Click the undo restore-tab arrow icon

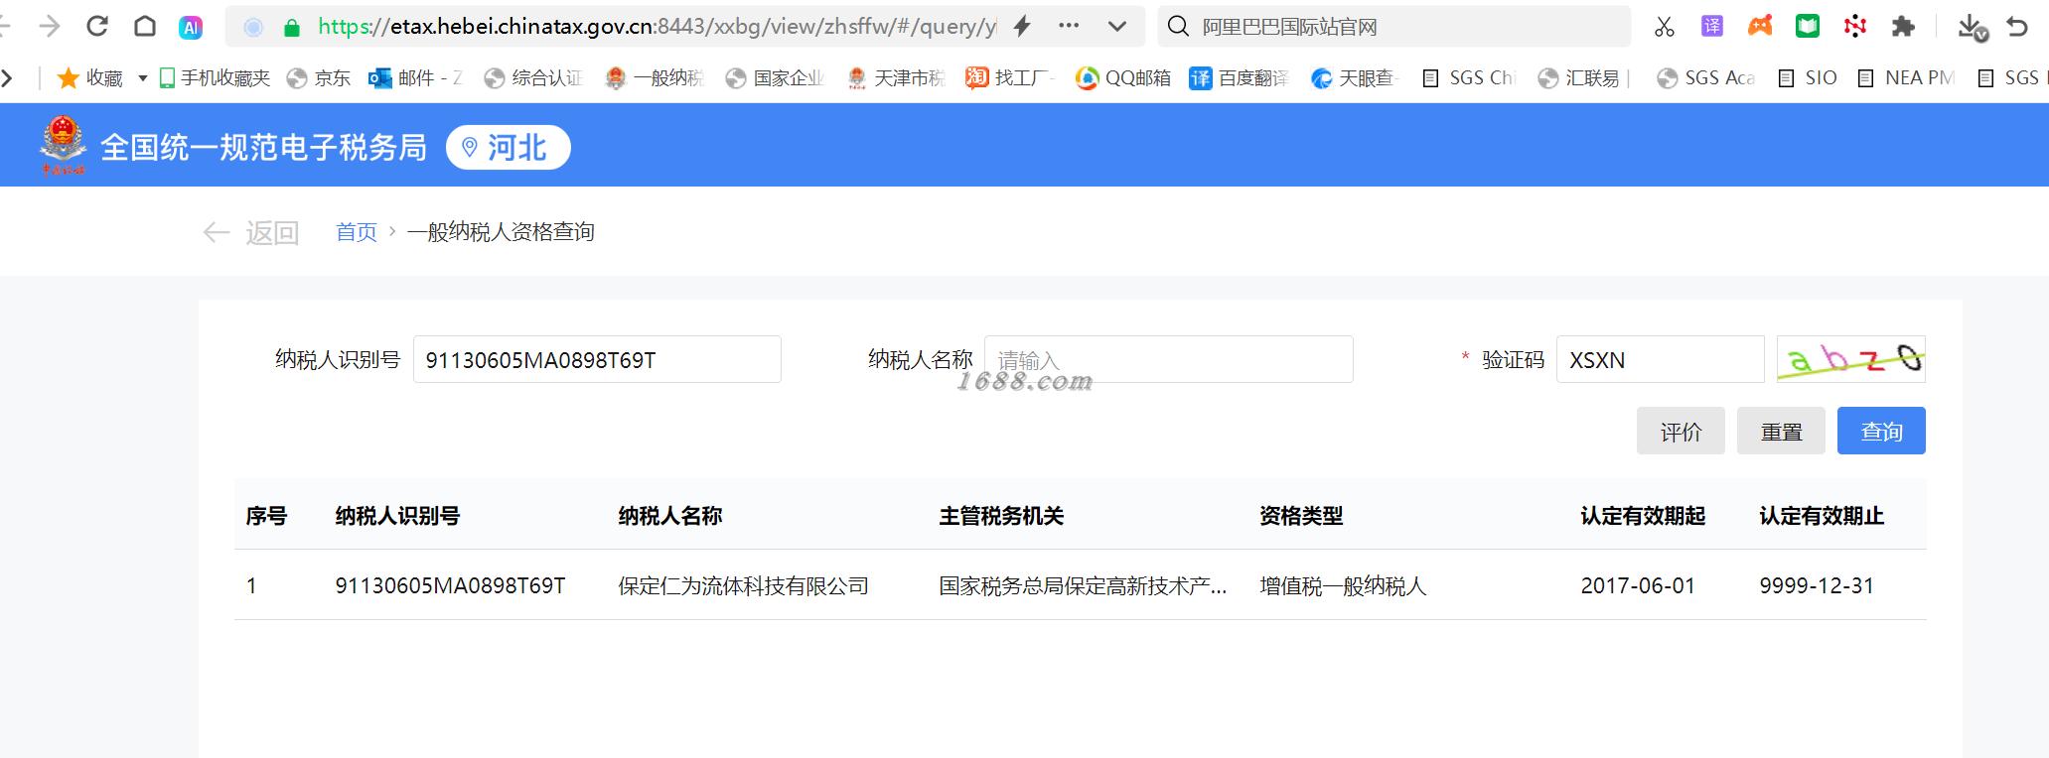click(x=2017, y=27)
